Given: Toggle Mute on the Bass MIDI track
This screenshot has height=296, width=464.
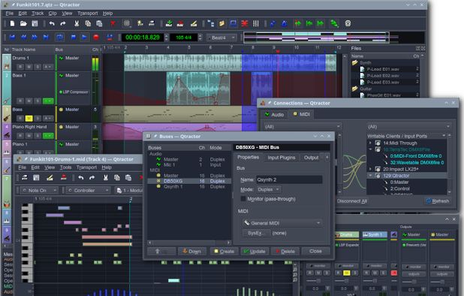Looking at the screenshot, I should [x=29, y=119].
